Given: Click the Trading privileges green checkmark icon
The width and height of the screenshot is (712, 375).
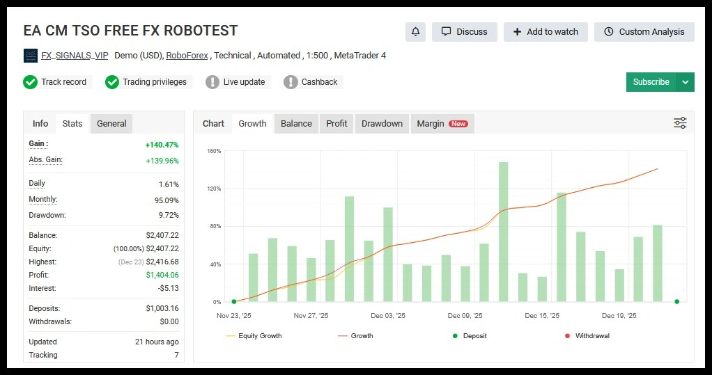Looking at the screenshot, I should tap(112, 82).
